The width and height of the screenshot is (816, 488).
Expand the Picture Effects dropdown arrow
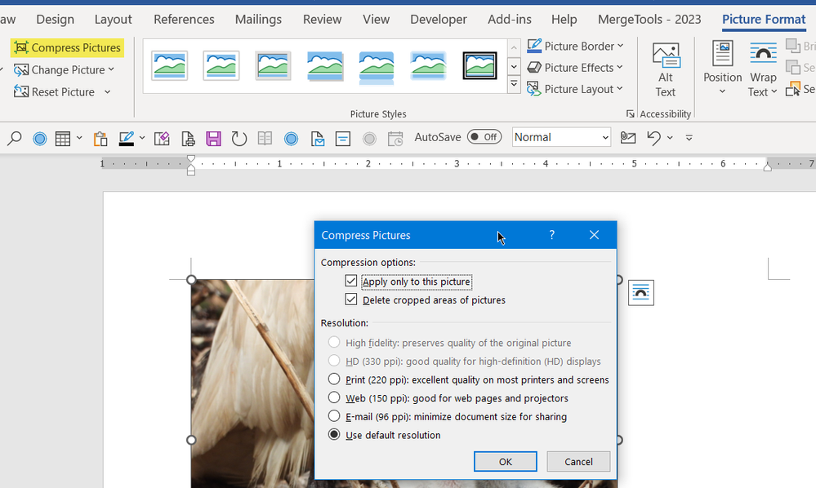pos(620,68)
